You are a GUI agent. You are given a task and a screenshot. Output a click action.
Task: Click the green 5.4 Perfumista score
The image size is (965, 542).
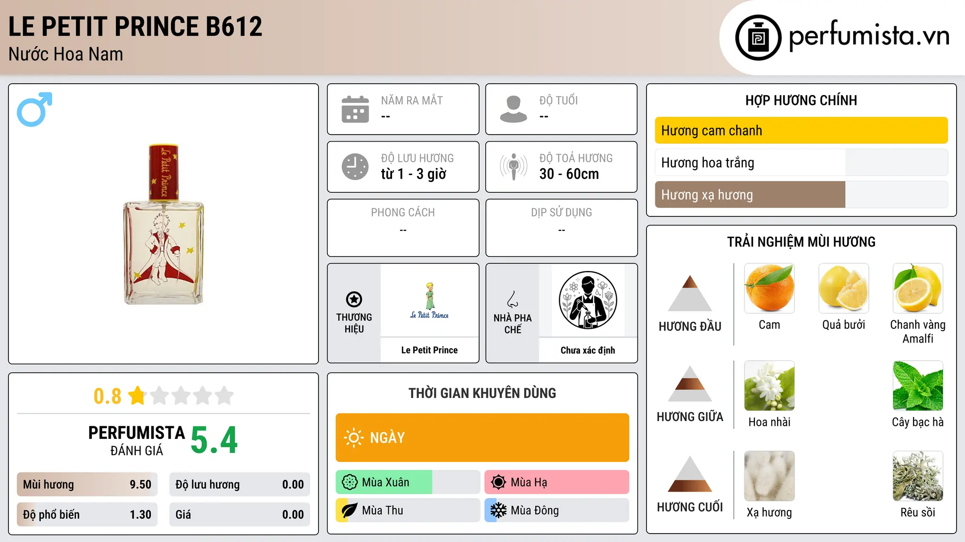click(214, 440)
